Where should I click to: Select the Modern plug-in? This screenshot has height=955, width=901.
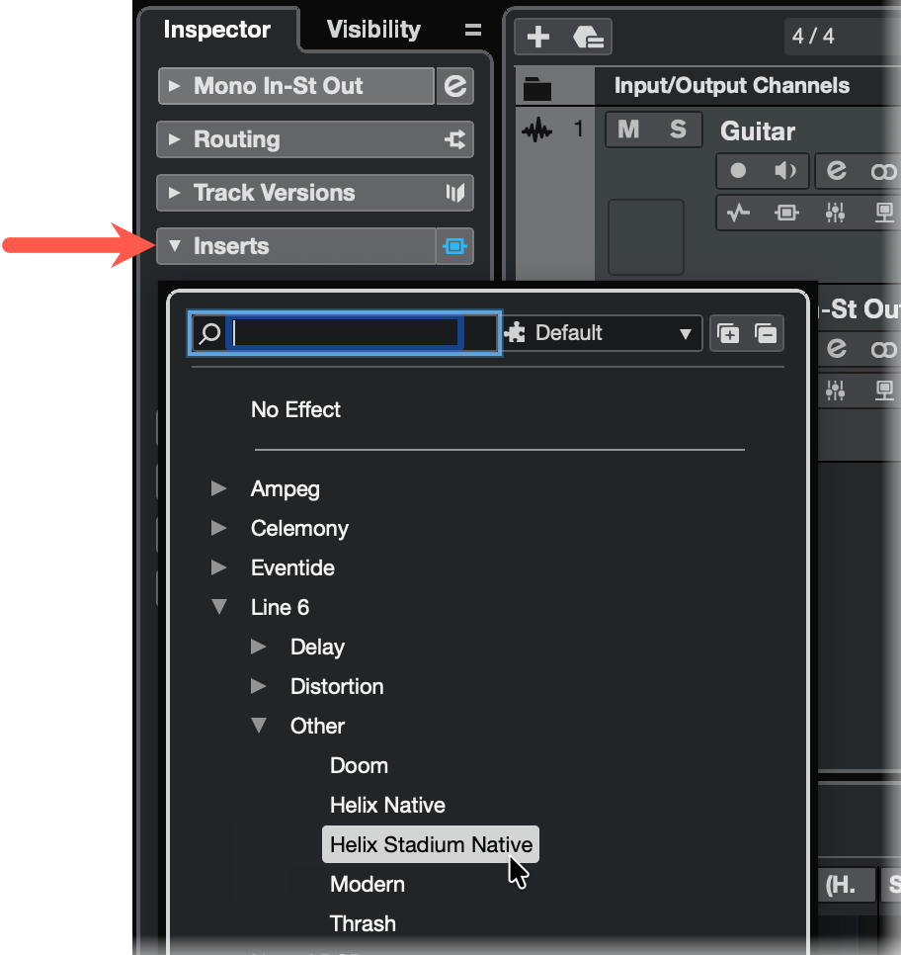tap(368, 885)
